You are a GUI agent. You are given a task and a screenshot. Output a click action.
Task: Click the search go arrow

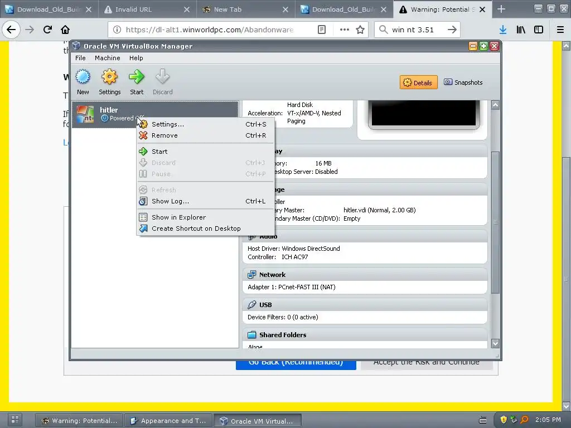pyautogui.click(x=452, y=30)
